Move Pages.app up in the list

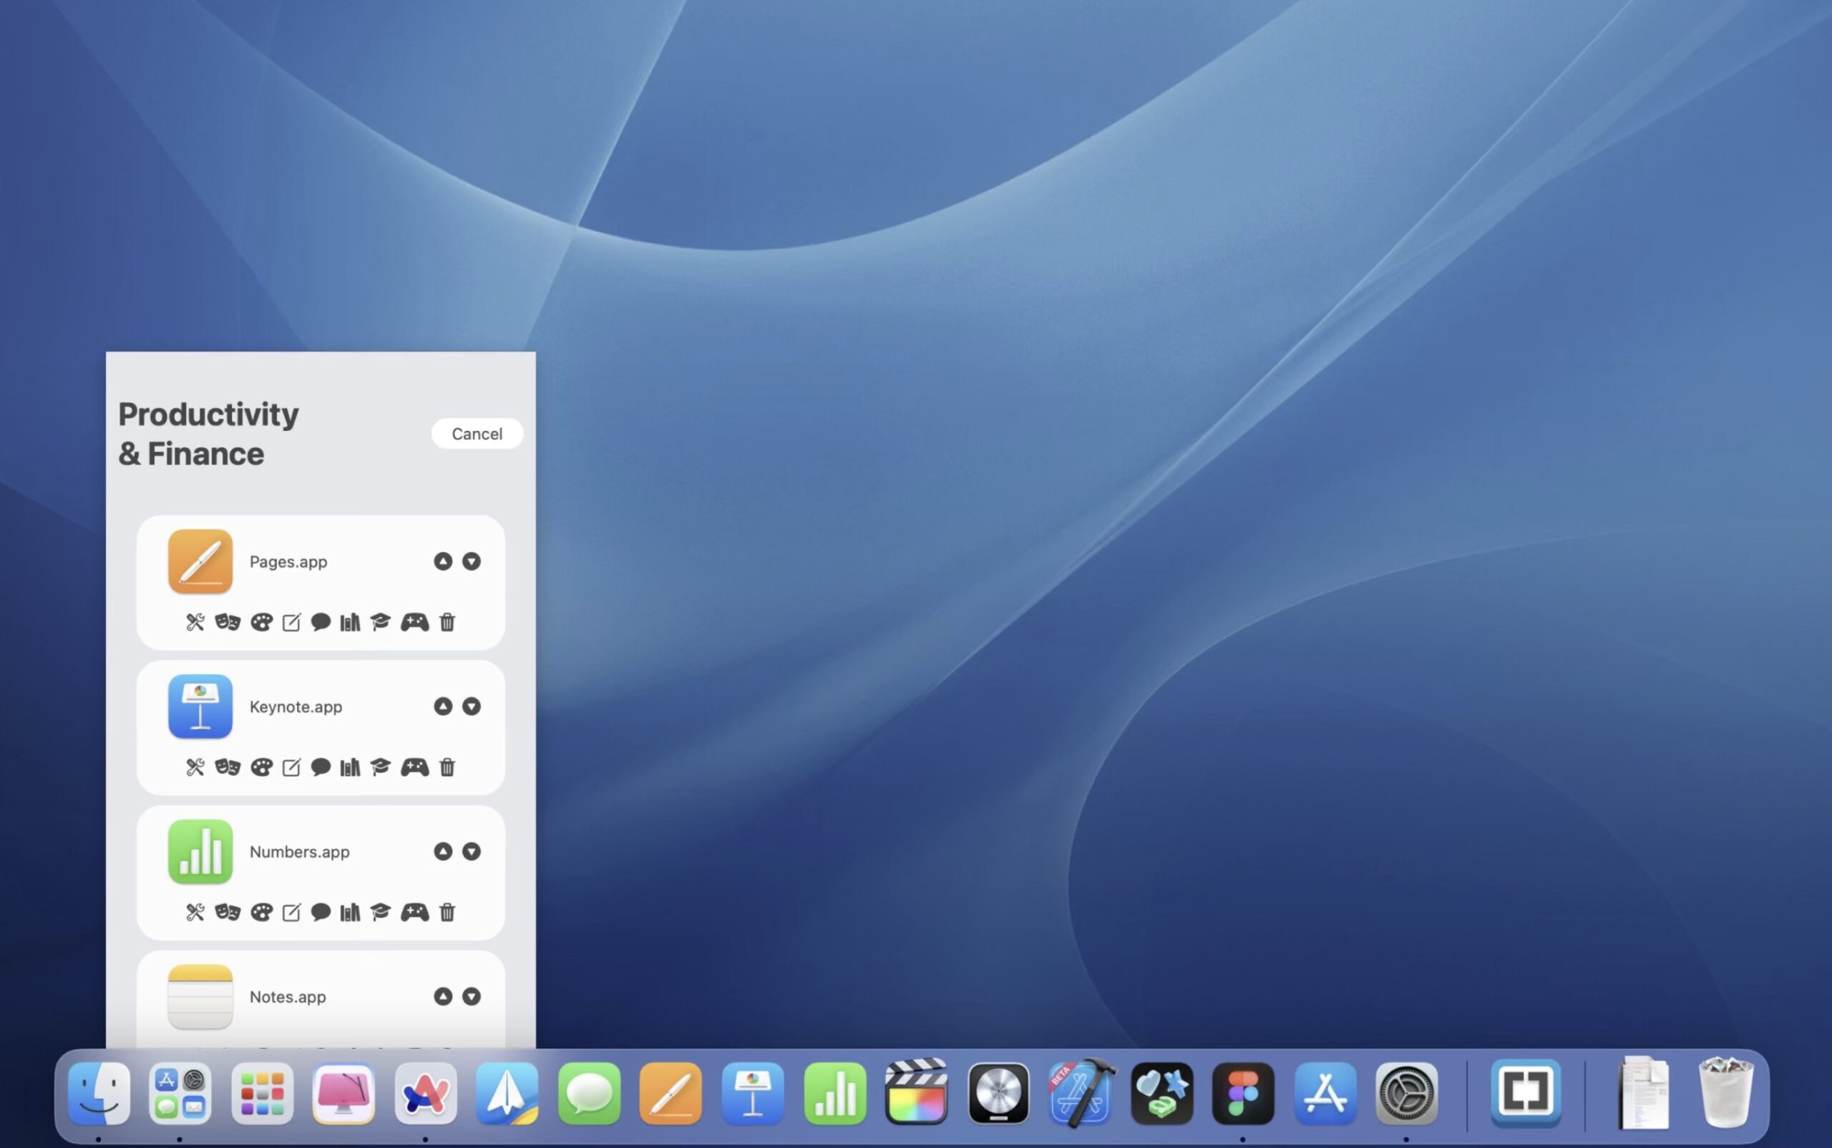[443, 560]
